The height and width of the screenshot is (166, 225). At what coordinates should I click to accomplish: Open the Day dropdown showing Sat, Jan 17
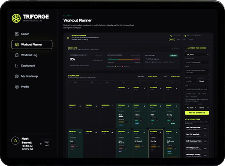[196, 55]
